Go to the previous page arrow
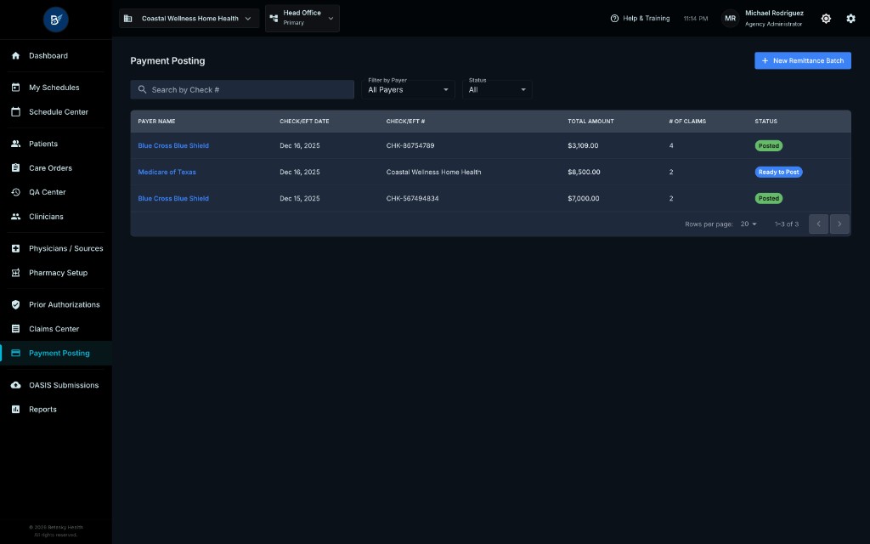The height and width of the screenshot is (544, 870). pos(818,224)
